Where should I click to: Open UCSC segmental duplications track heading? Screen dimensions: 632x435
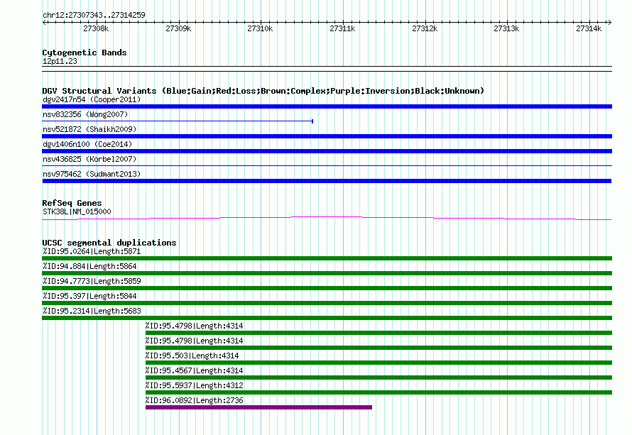[109, 243]
